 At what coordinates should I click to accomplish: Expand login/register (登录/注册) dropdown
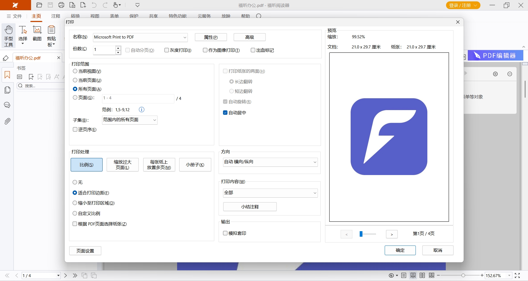click(475, 5)
